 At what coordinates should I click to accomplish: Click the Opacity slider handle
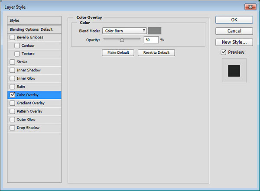click(x=122, y=40)
